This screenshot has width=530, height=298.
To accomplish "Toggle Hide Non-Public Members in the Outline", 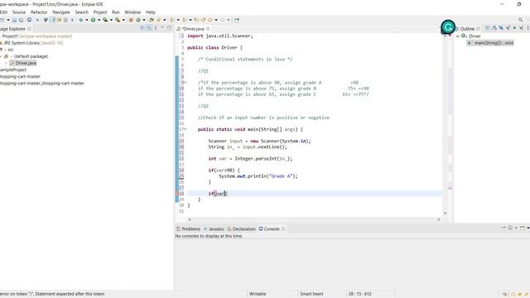I will click(x=514, y=28).
